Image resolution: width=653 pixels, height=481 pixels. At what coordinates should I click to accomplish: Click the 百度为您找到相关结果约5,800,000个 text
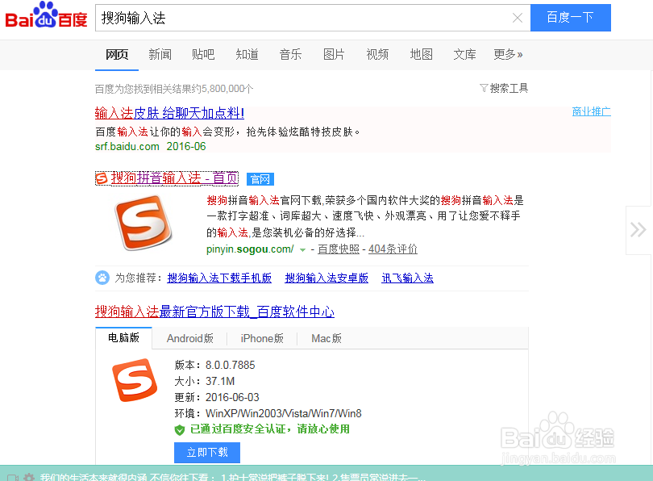tap(174, 89)
